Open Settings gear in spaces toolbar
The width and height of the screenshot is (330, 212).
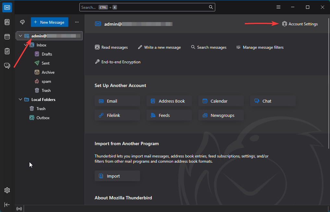point(7,190)
